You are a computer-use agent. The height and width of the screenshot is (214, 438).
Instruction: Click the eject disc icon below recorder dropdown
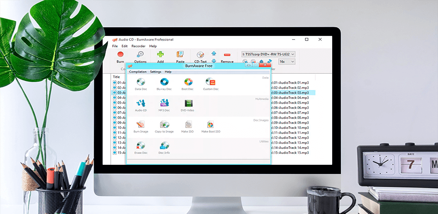(x=261, y=61)
